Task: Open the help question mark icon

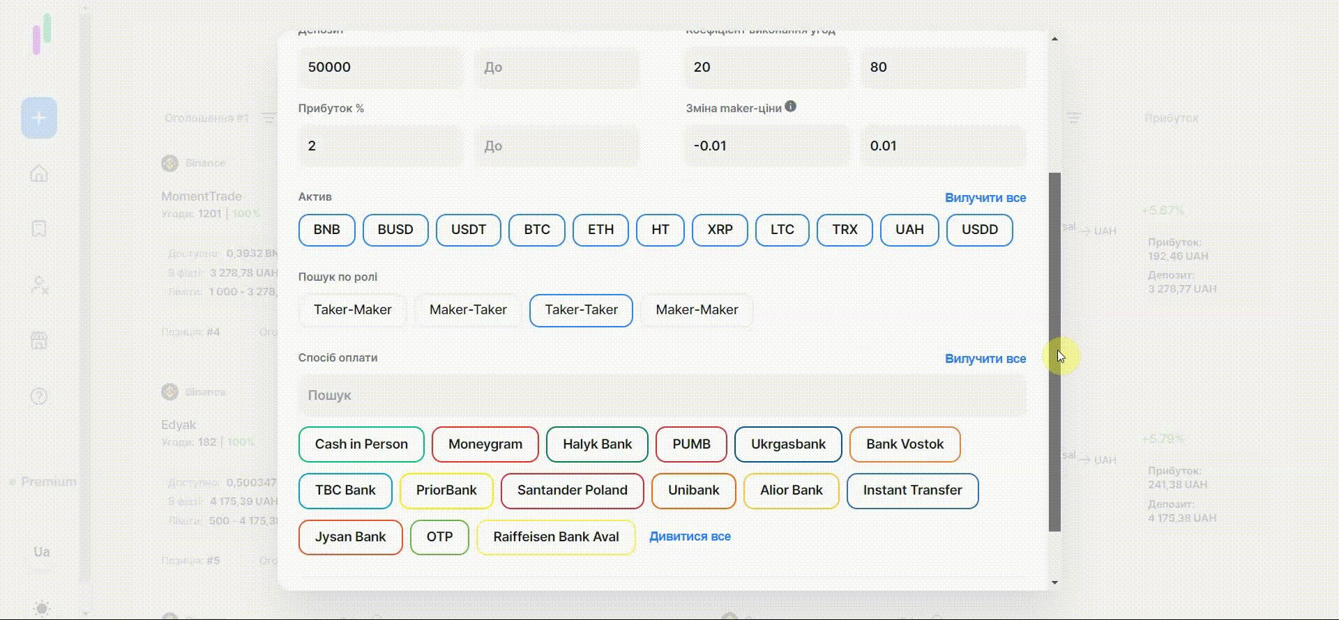Action: point(39,396)
